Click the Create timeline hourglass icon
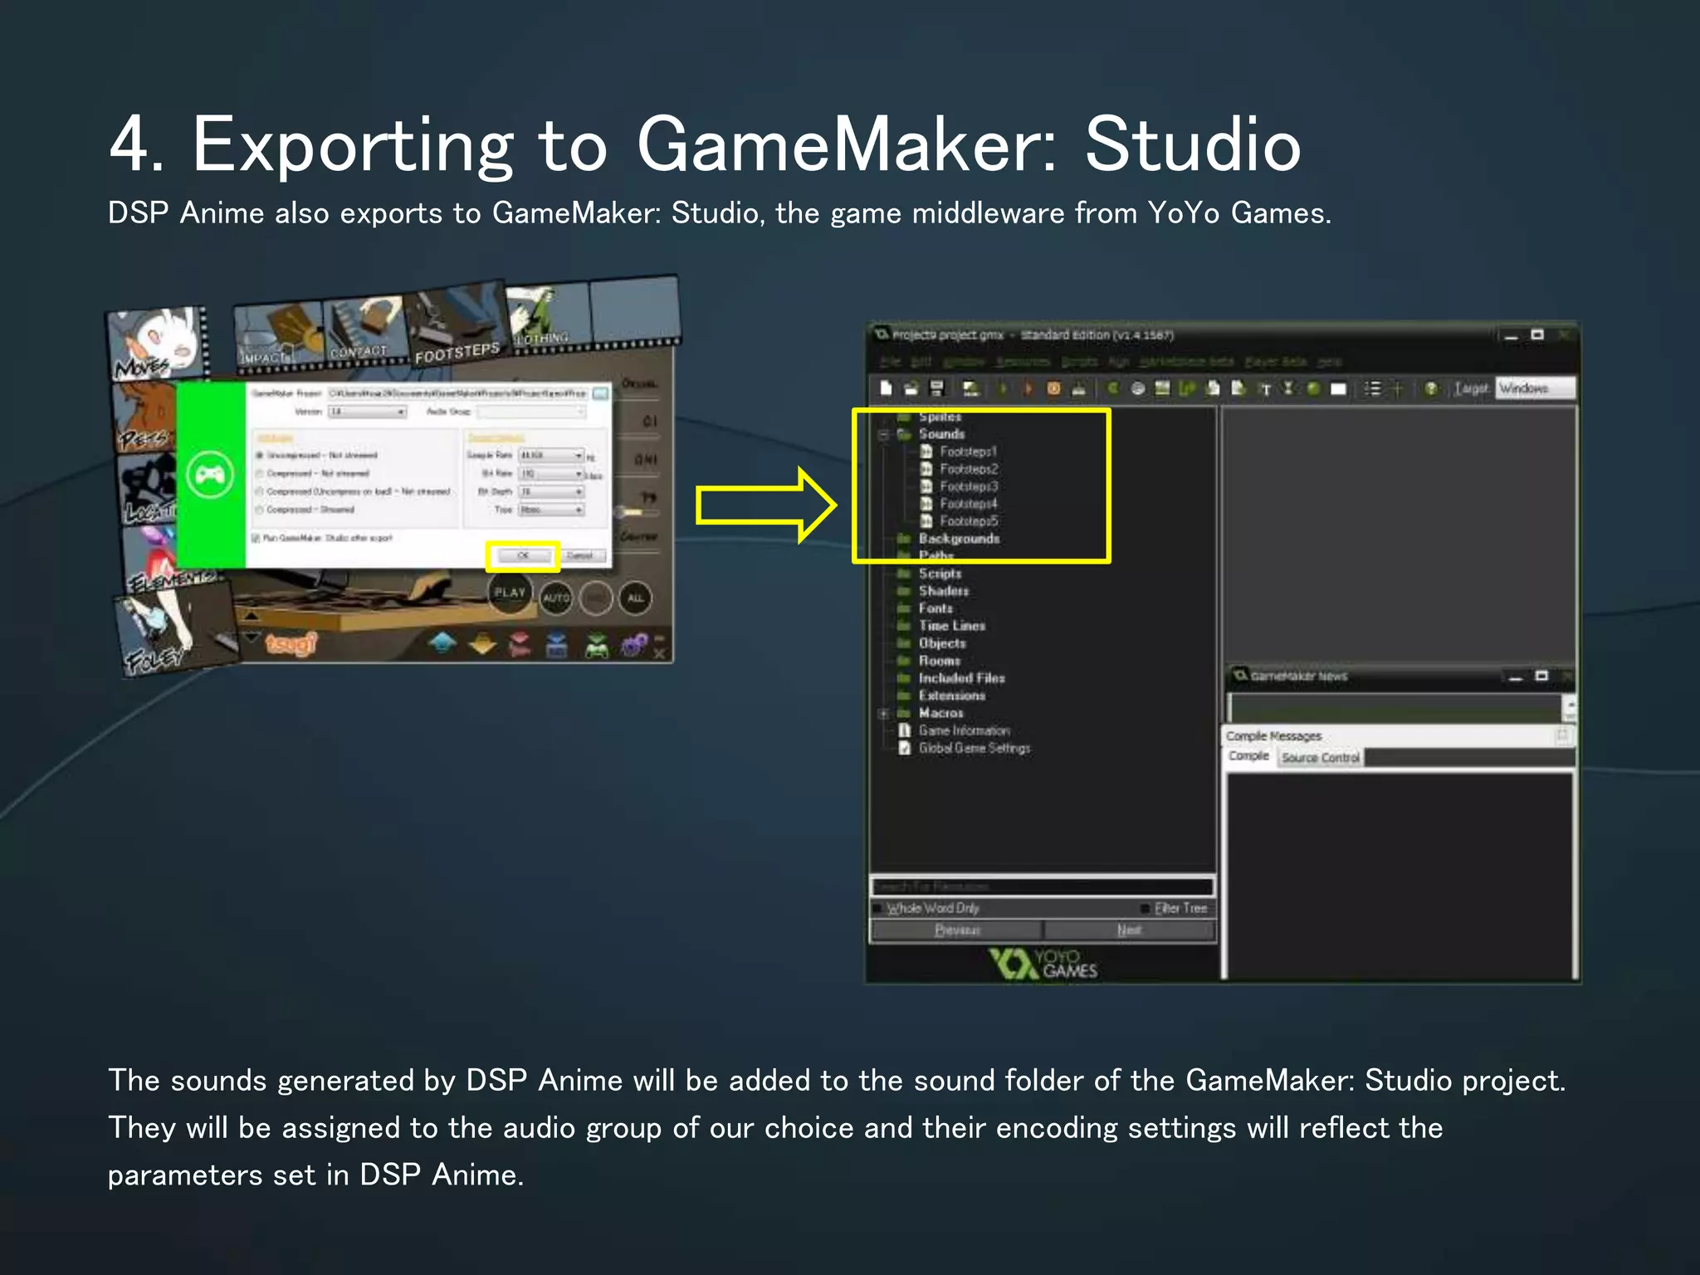The width and height of the screenshot is (1700, 1275). [1289, 388]
